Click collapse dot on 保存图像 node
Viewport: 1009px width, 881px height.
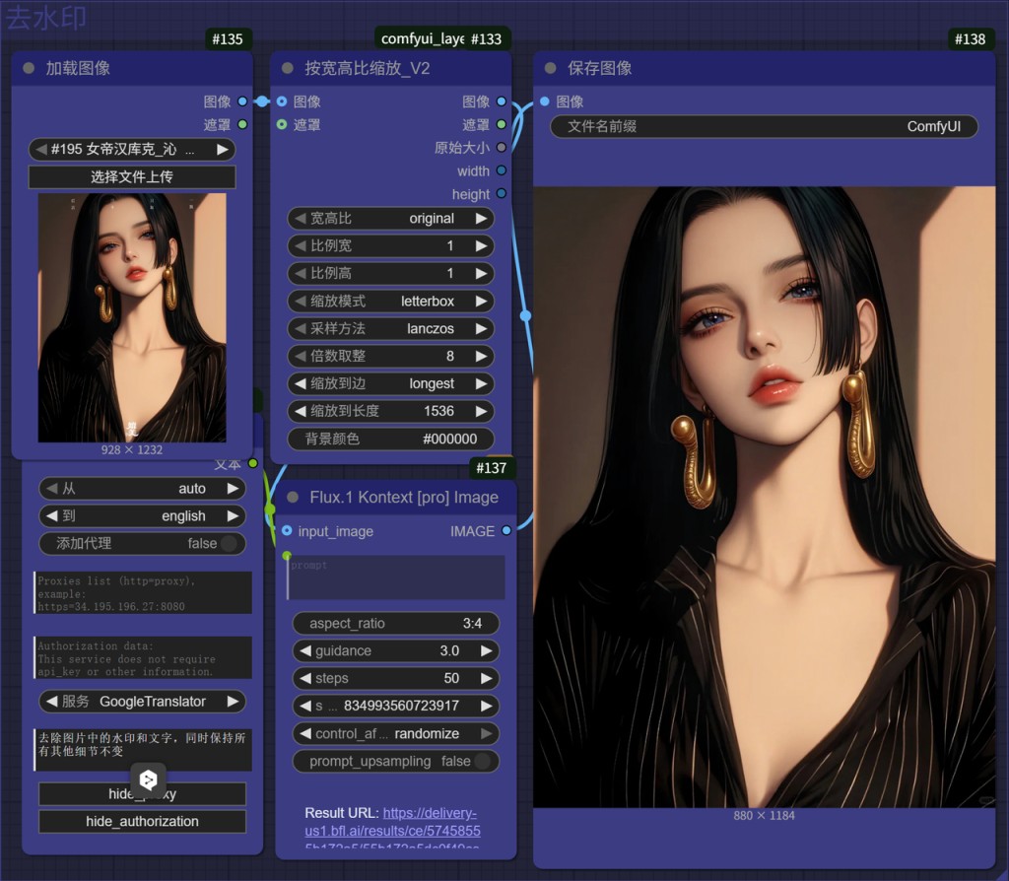[551, 68]
